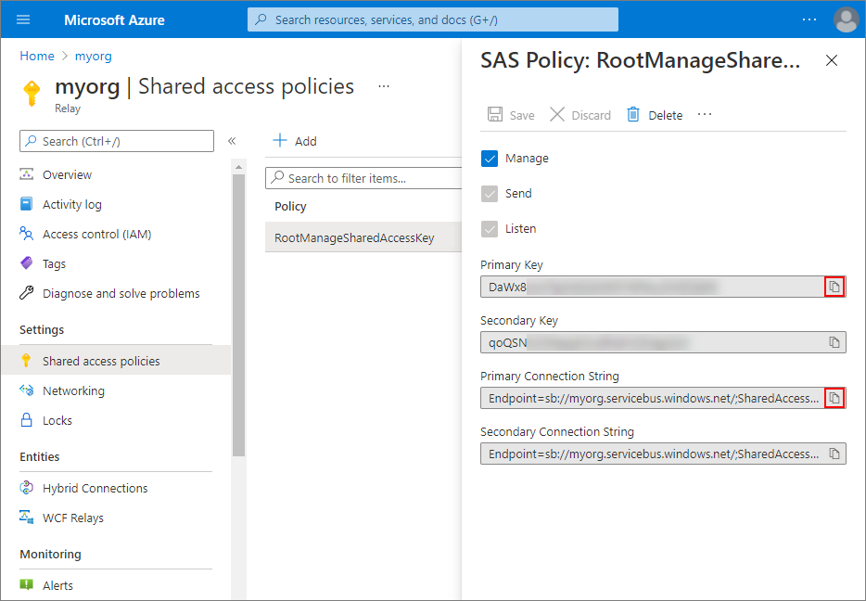Focus the top Azure search box

click(433, 19)
